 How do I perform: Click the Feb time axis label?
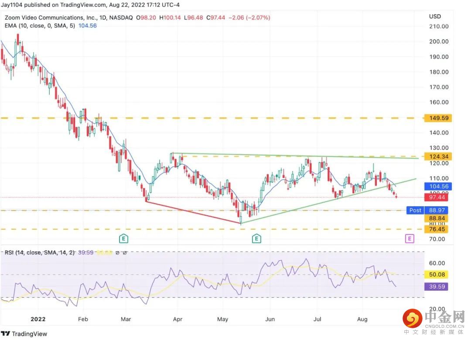[x=83, y=319]
